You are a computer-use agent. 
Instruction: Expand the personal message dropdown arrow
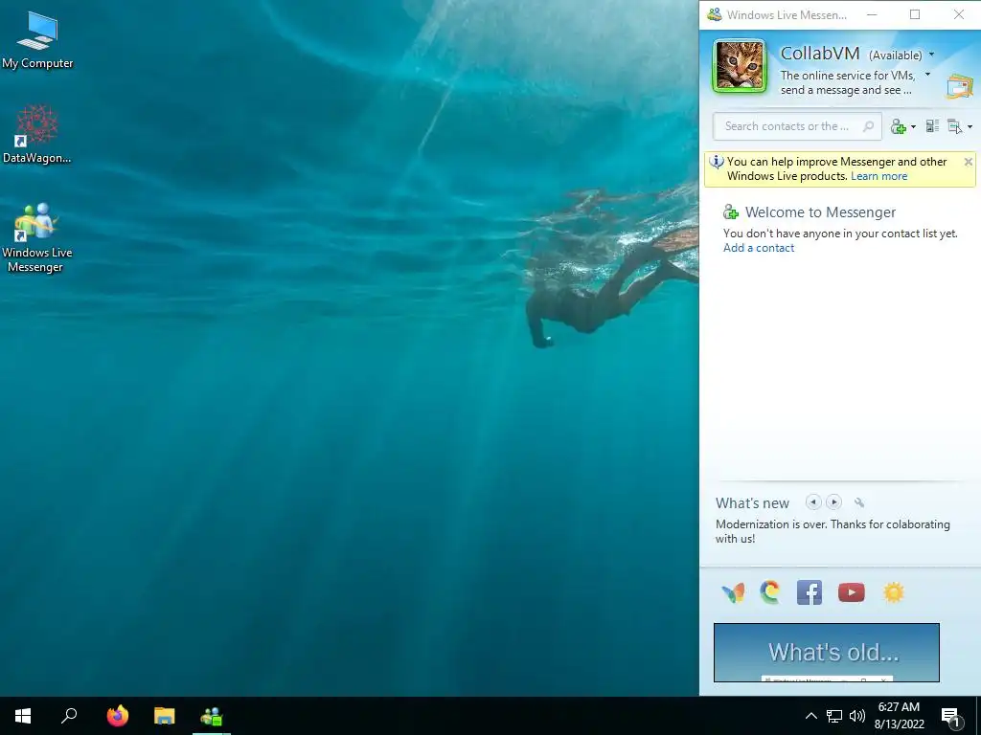pos(927,75)
